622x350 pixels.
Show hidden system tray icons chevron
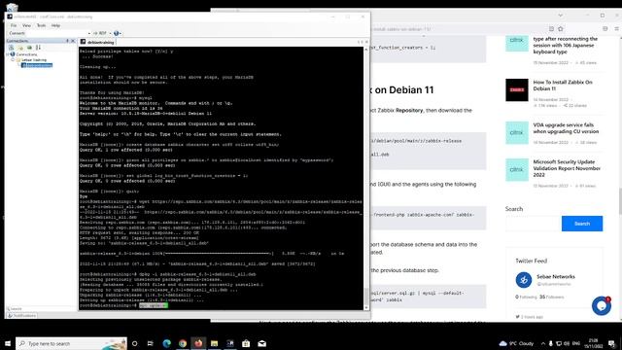pyautogui.click(x=543, y=343)
